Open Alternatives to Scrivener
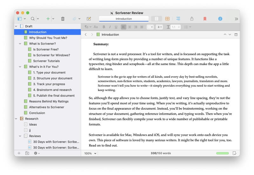The height and width of the screenshot is (175, 254). pos(47,107)
